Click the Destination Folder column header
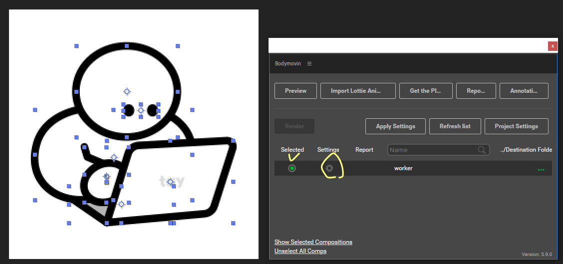The width and height of the screenshot is (563, 264). (526, 150)
